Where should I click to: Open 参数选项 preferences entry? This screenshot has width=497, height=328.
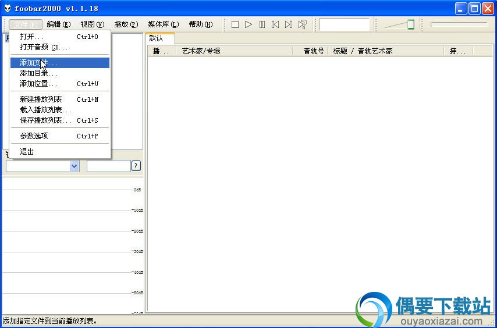point(60,136)
